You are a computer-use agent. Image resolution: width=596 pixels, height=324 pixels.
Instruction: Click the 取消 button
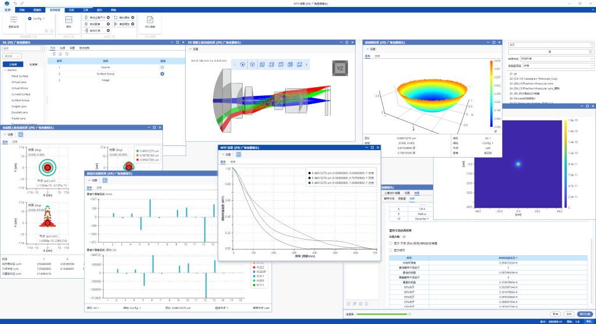pyautogui.click(x=556, y=314)
